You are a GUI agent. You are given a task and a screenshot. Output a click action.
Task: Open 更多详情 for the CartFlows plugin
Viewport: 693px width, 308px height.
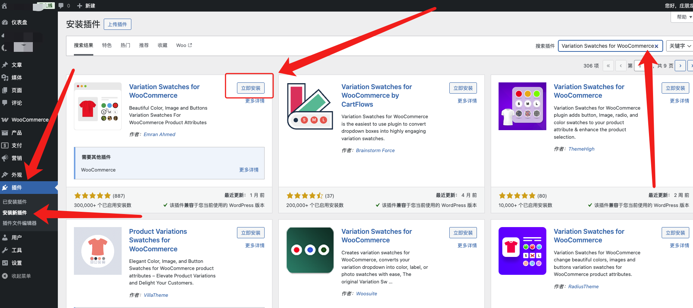click(467, 101)
